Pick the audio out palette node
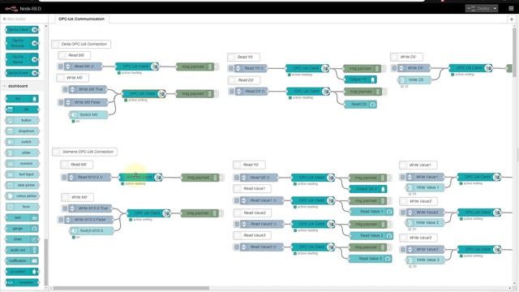 22,250
